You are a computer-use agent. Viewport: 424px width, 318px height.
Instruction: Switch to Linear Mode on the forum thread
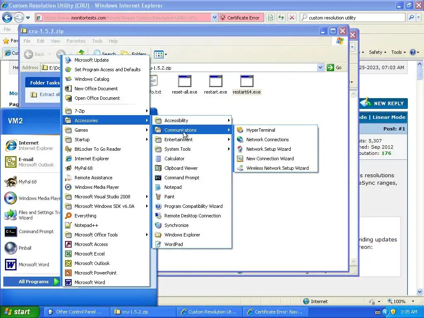click(389, 117)
